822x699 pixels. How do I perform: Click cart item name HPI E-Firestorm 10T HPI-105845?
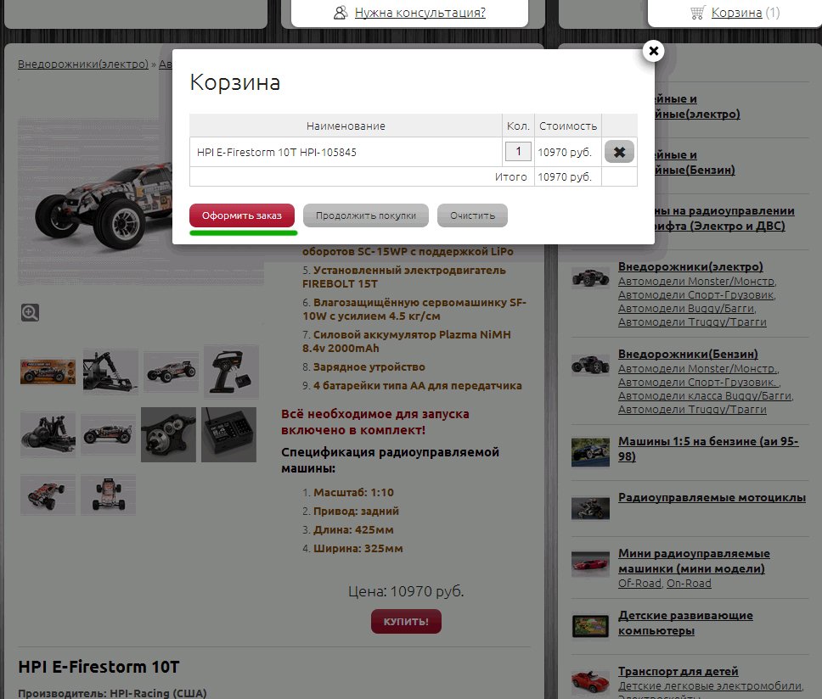276,152
